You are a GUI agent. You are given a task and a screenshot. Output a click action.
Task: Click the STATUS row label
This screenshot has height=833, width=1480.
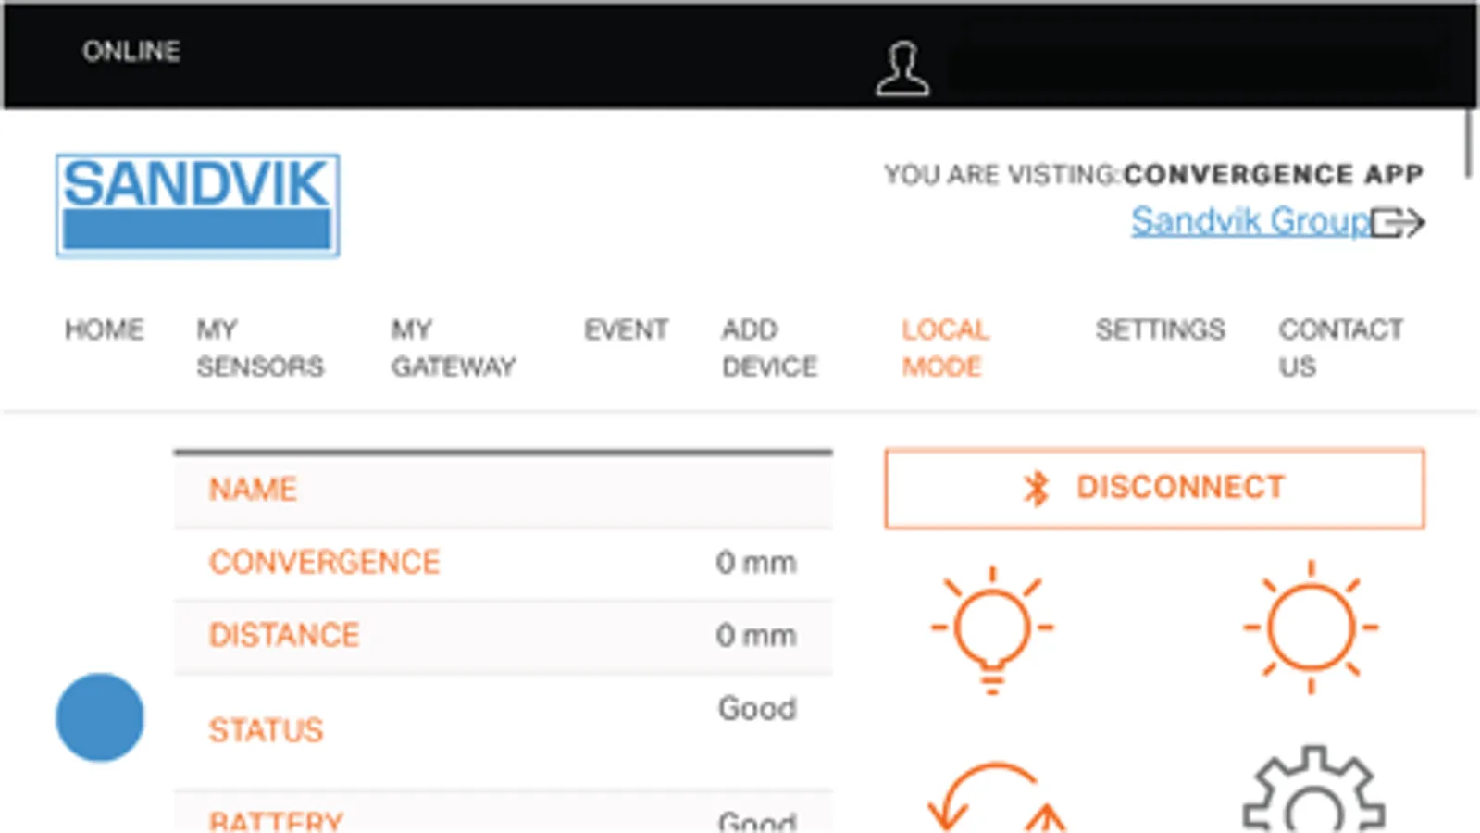[x=266, y=730]
